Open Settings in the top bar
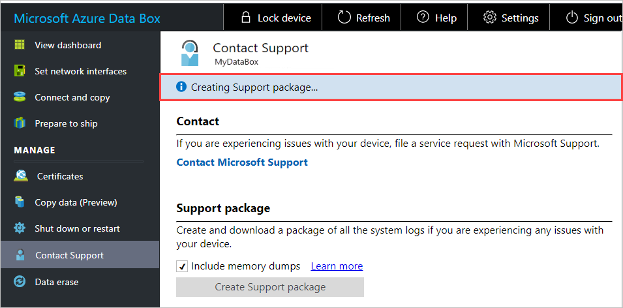The height and width of the screenshot is (308, 623). click(511, 18)
